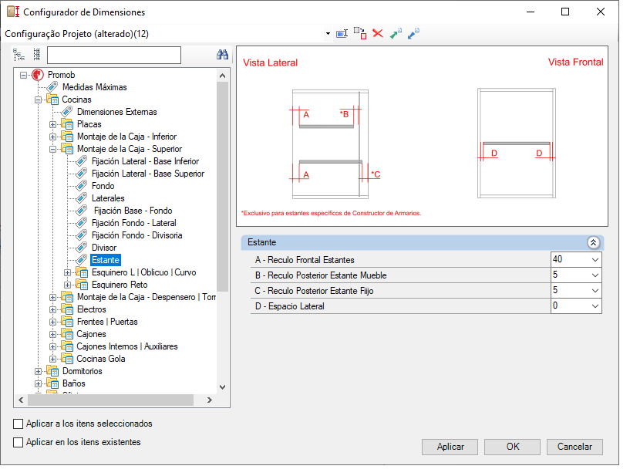Viewport: 630px width, 476px height.
Task: Click the folder icon beside Cocinas Gola
Action: 68,359
